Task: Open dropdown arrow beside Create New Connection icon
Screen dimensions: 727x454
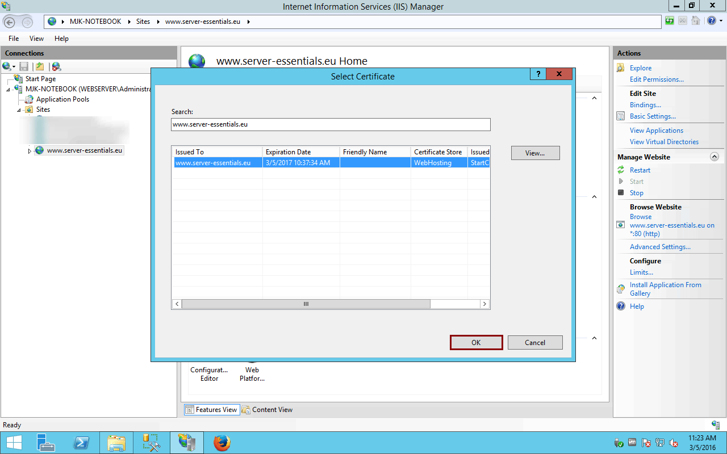Action: pyautogui.click(x=14, y=67)
